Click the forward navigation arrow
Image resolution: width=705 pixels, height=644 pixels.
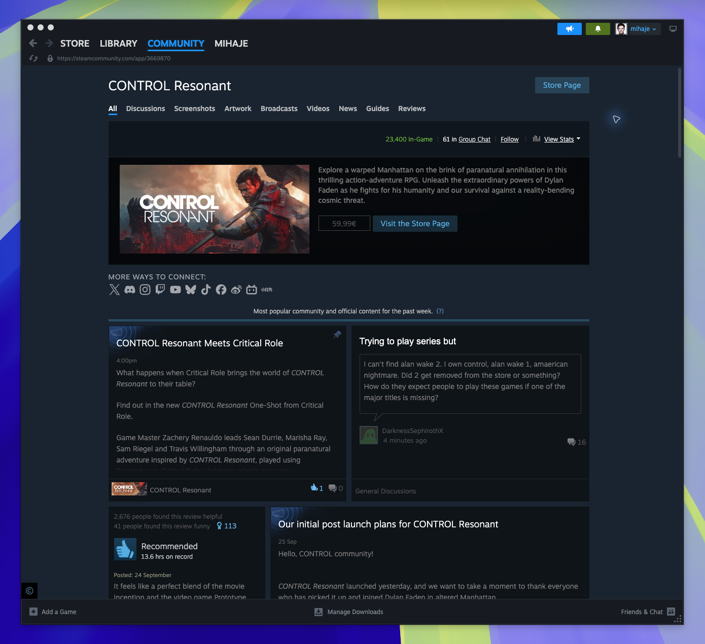49,43
